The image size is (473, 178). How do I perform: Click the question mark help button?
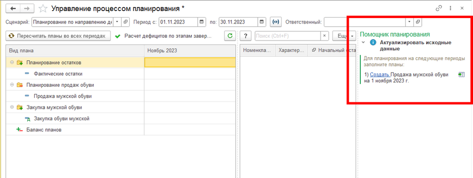pyautogui.click(x=246, y=36)
